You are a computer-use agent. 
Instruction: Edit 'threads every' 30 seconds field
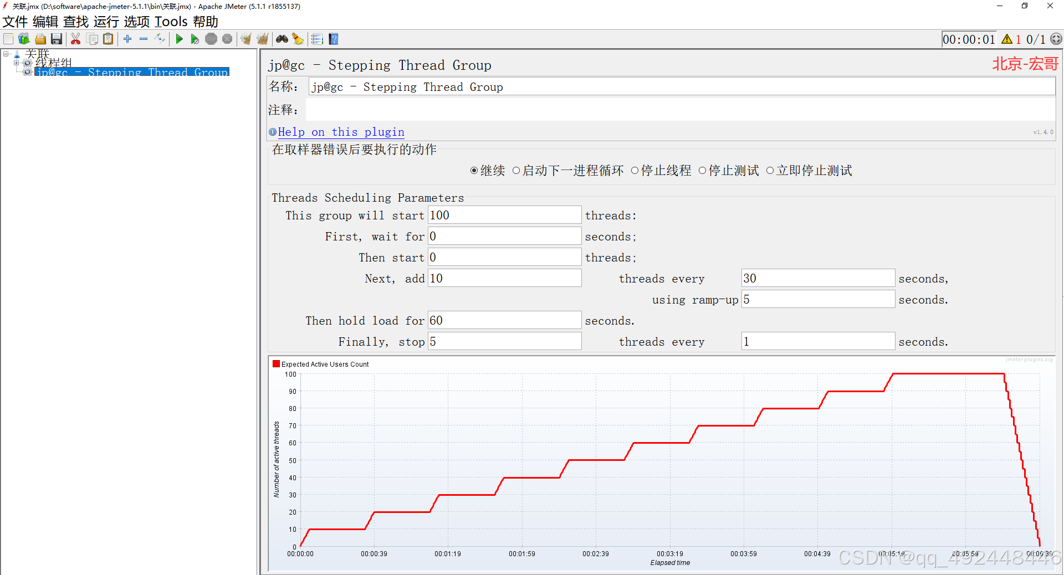click(818, 278)
